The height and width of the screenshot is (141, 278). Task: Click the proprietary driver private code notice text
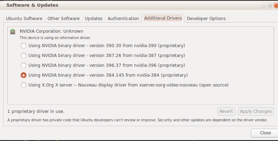(137, 120)
